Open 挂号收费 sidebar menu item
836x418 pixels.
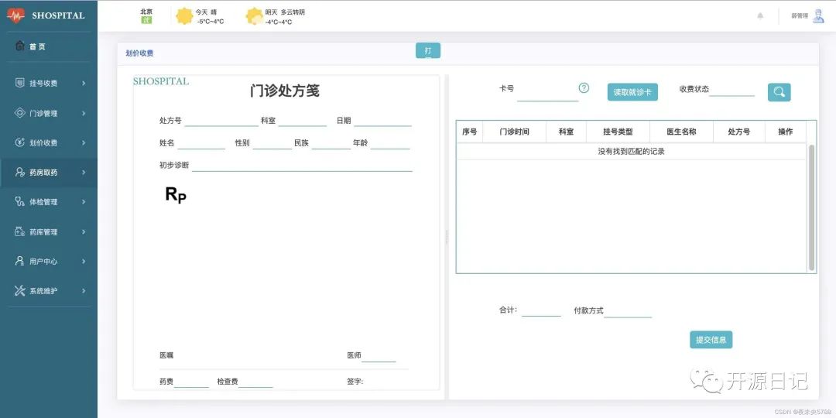(49, 83)
